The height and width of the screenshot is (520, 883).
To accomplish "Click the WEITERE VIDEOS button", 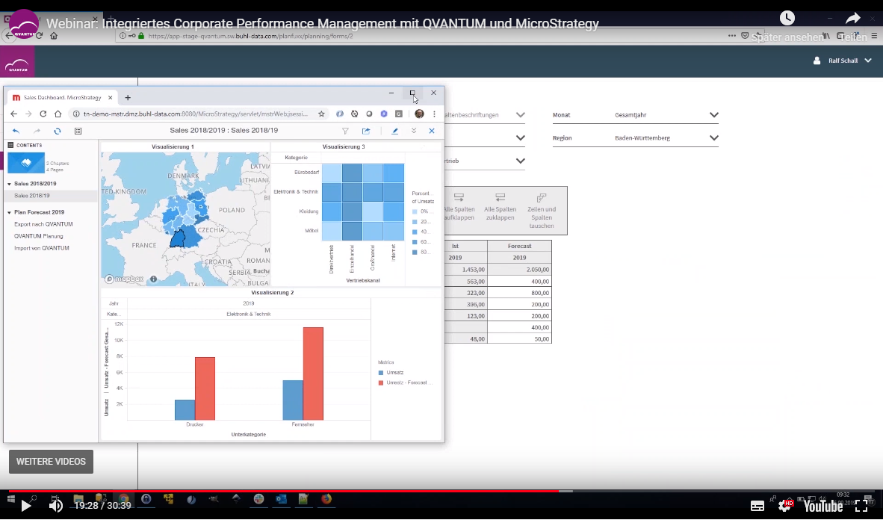I will tap(52, 462).
